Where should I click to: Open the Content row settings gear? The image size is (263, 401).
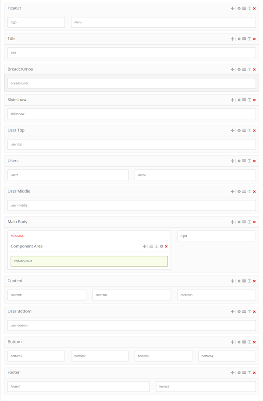[x=239, y=281]
